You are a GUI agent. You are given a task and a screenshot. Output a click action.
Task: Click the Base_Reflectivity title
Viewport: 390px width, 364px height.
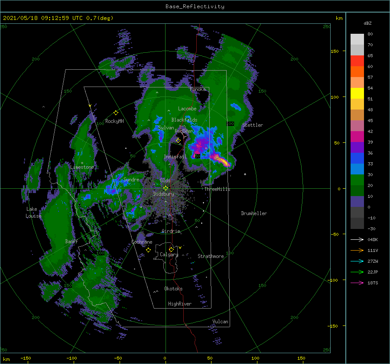[195, 6]
